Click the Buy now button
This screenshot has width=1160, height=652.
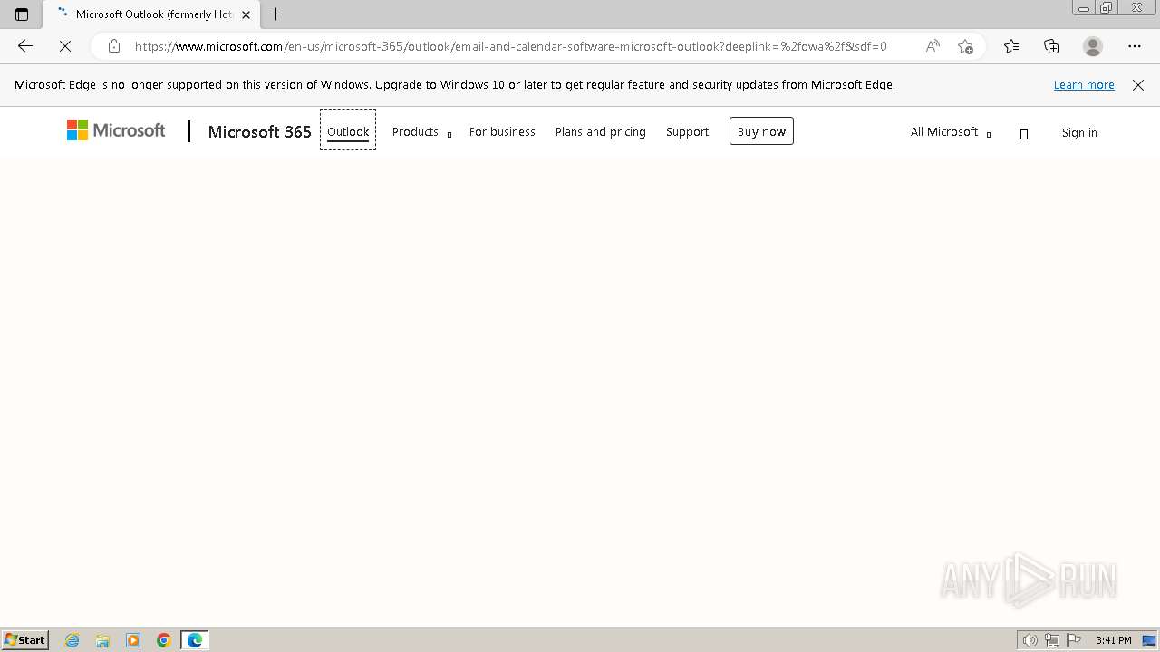point(761,131)
